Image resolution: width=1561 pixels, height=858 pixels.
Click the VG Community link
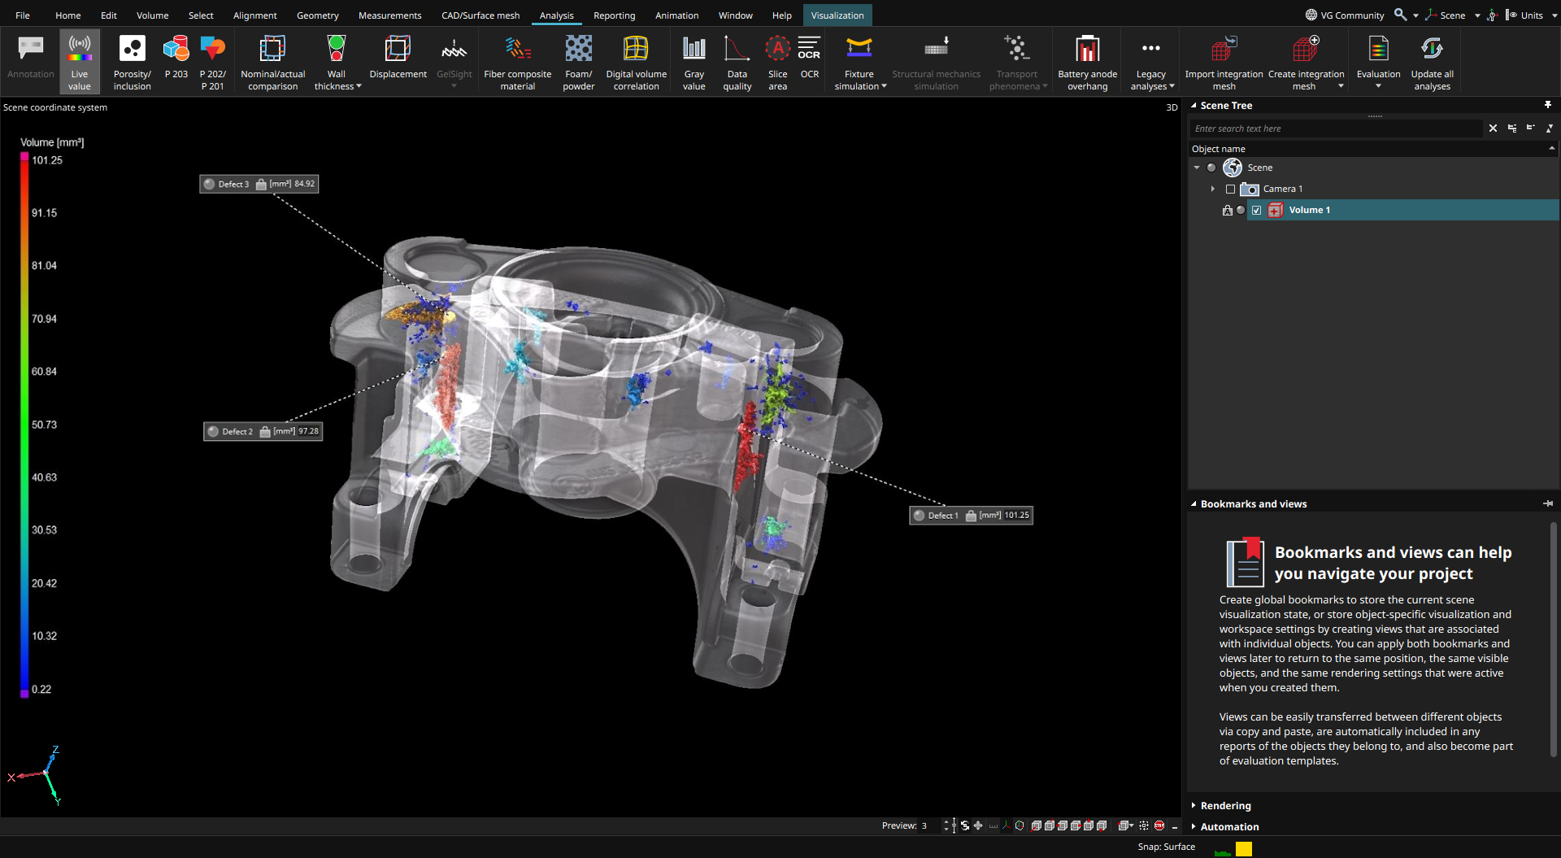tap(1345, 15)
